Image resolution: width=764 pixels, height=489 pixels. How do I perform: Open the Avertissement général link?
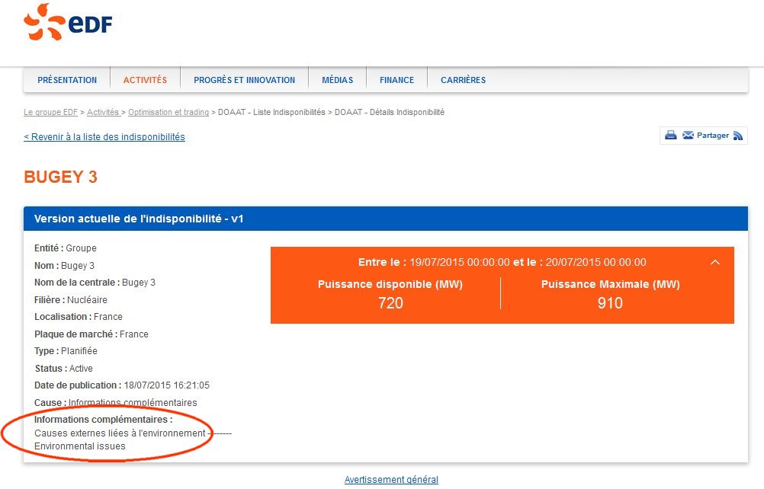click(x=391, y=480)
